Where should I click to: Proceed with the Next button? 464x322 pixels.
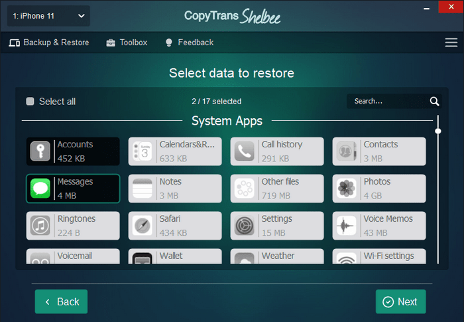(x=400, y=301)
